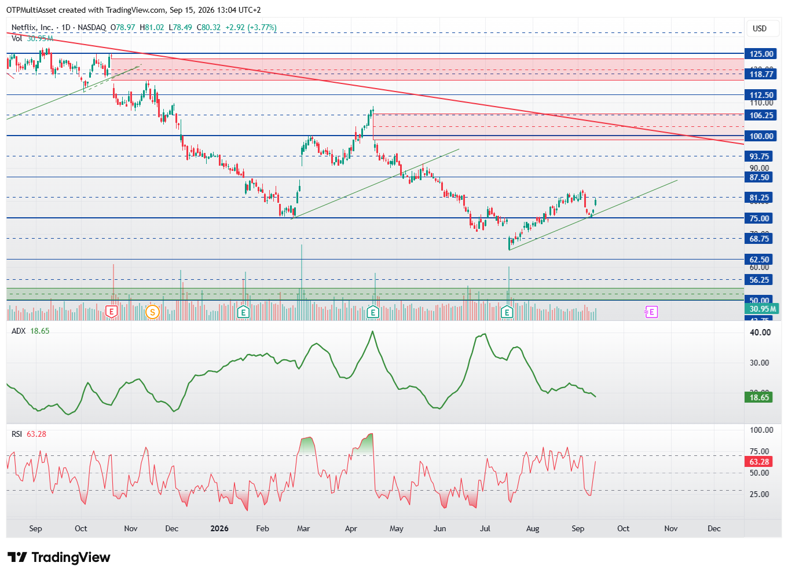Image resolution: width=788 pixels, height=577 pixels.
Task: Click the TradingView logo
Action: [59, 557]
